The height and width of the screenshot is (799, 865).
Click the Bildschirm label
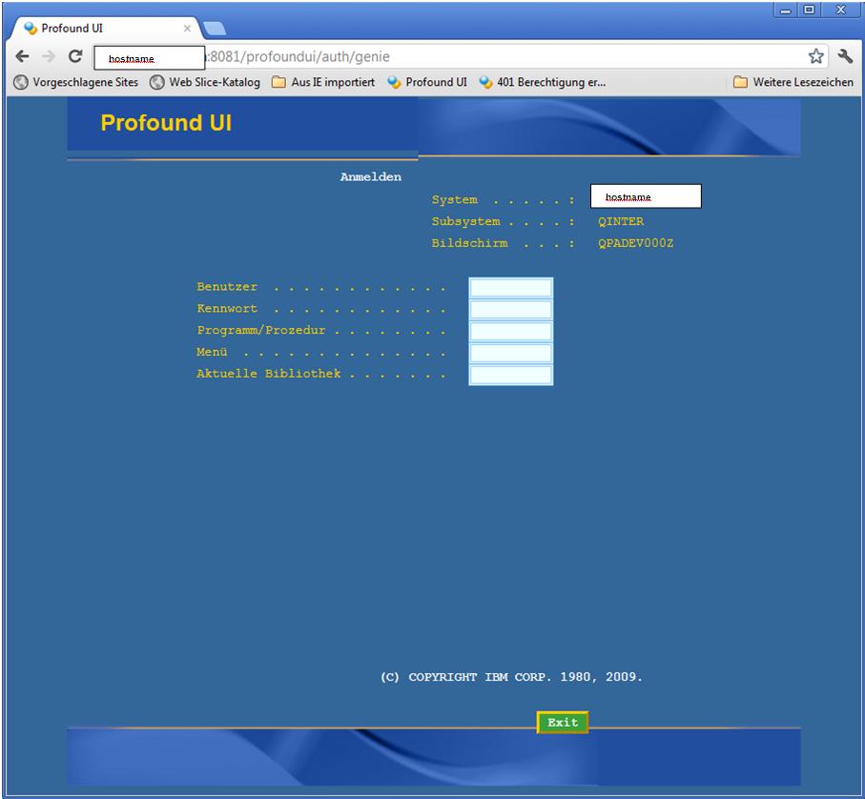click(x=469, y=243)
